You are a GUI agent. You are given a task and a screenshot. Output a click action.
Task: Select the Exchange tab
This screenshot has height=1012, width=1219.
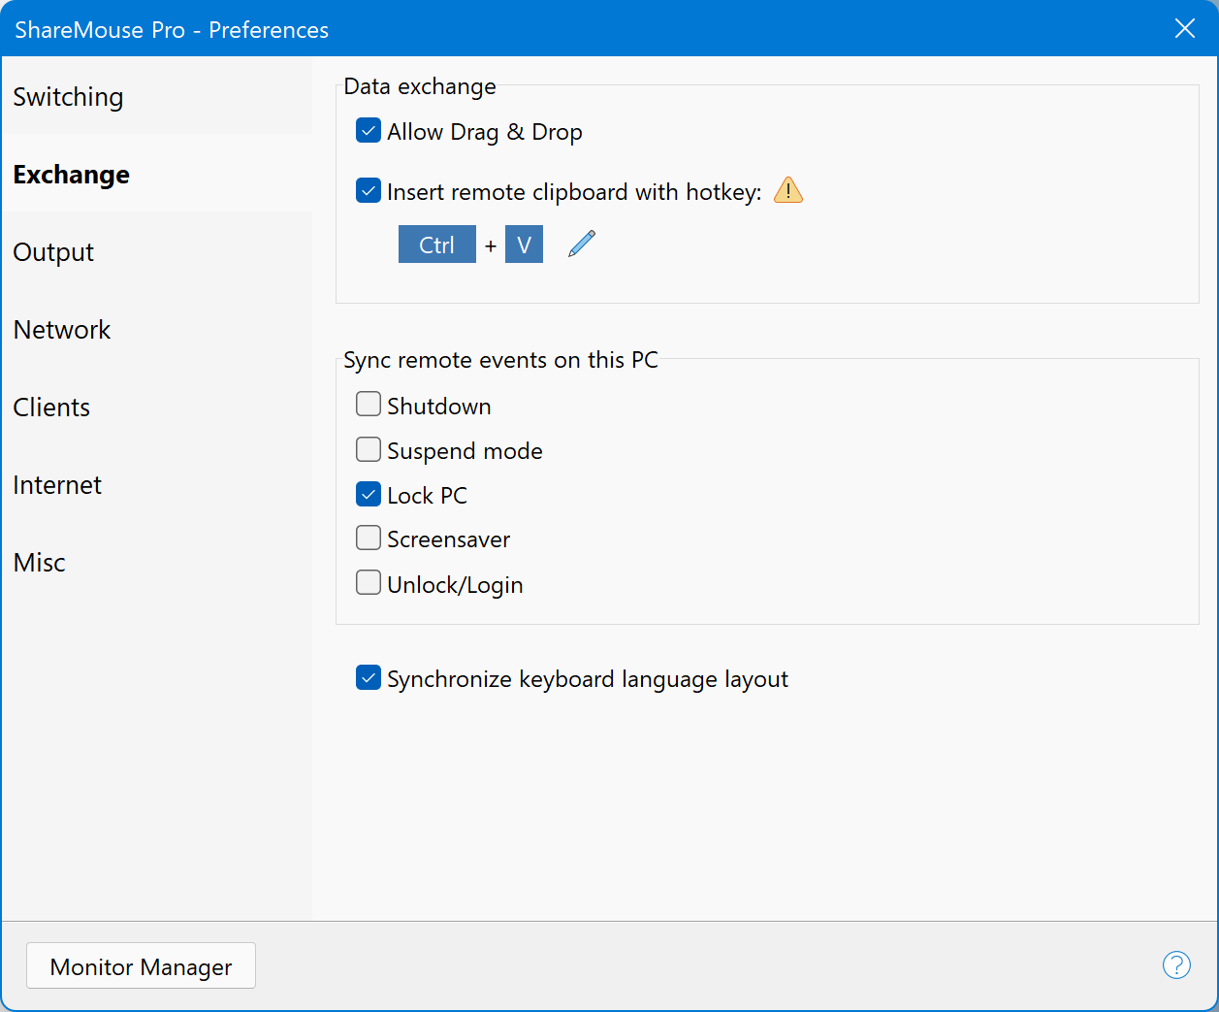click(157, 174)
